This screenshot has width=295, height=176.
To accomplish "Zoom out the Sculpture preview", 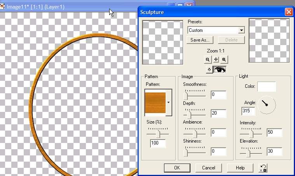I will coord(208,59).
